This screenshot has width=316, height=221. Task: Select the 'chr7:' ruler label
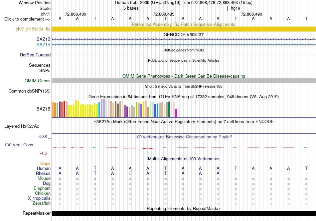pos(46,14)
